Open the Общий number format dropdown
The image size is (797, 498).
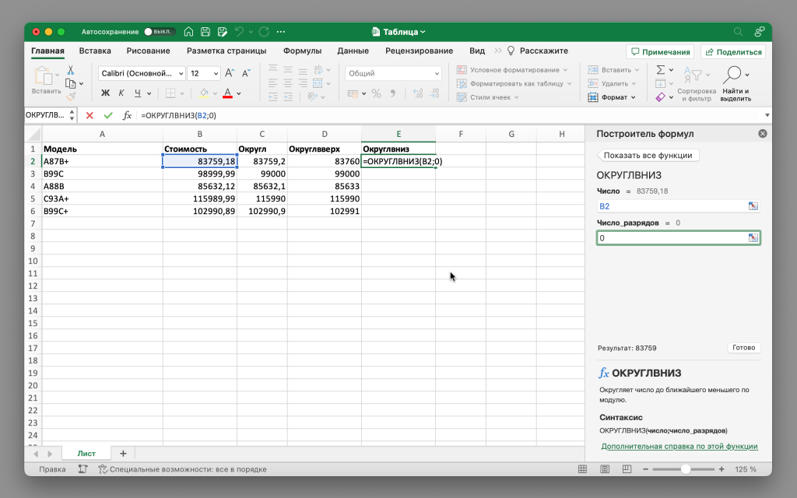pyautogui.click(x=393, y=73)
